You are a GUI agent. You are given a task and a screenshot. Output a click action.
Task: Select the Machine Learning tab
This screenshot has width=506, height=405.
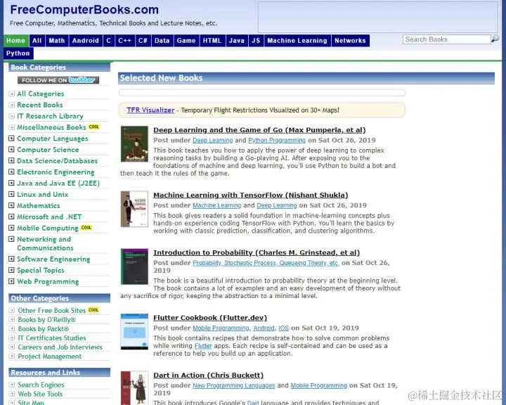tap(297, 41)
